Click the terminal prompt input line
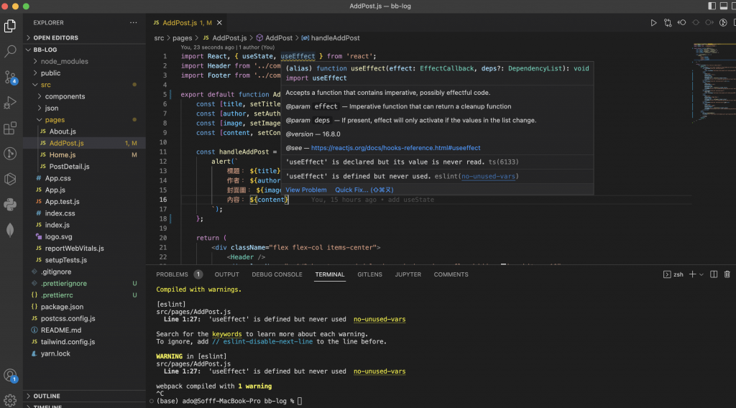The image size is (736, 408). pyautogui.click(x=300, y=401)
